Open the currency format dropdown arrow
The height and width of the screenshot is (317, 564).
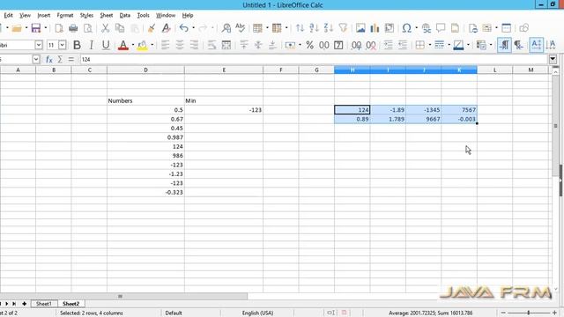pyautogui.click(x=300, y=45)
